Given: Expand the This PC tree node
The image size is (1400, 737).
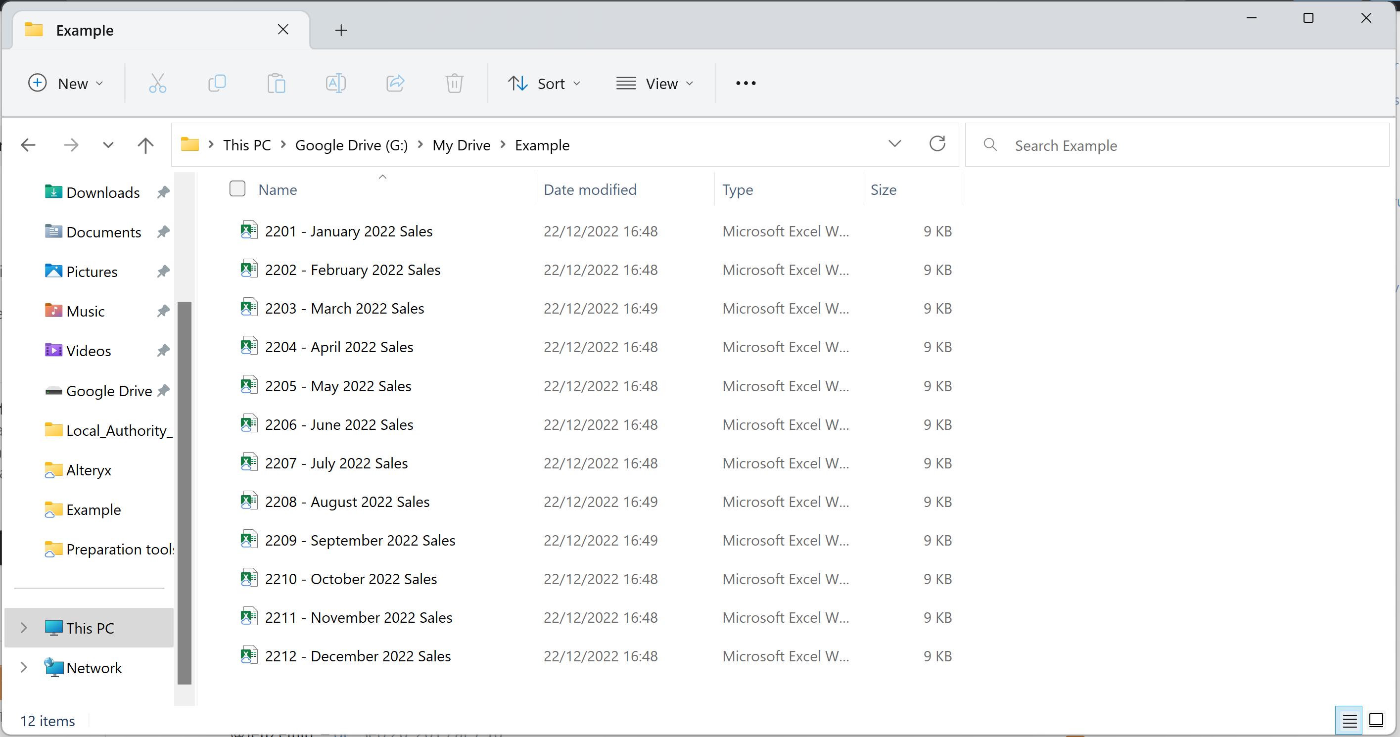Looking at the screenshot, I should point(23,628).
